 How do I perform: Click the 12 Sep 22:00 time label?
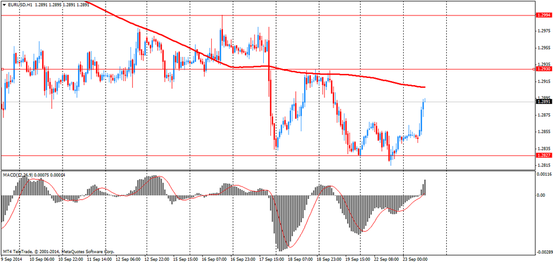pos(158,259)
